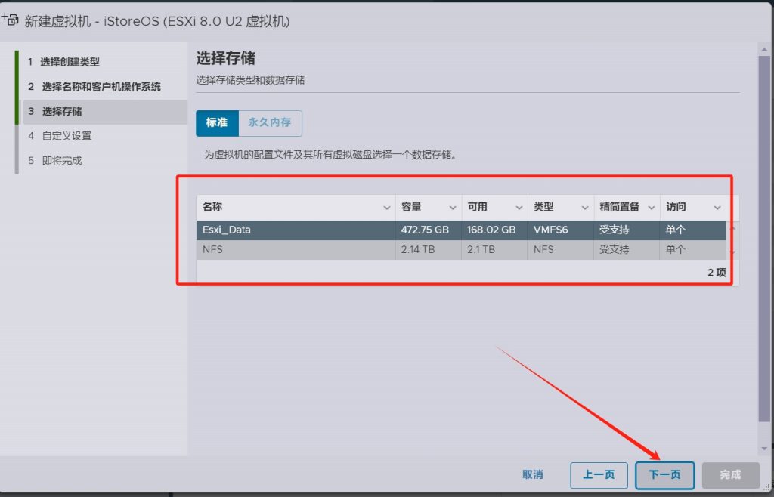Image resolution: width=774 pixels, height=497 pixels.
Task: Click 受支持 in the Esxi_Data row
Action: 614,230
